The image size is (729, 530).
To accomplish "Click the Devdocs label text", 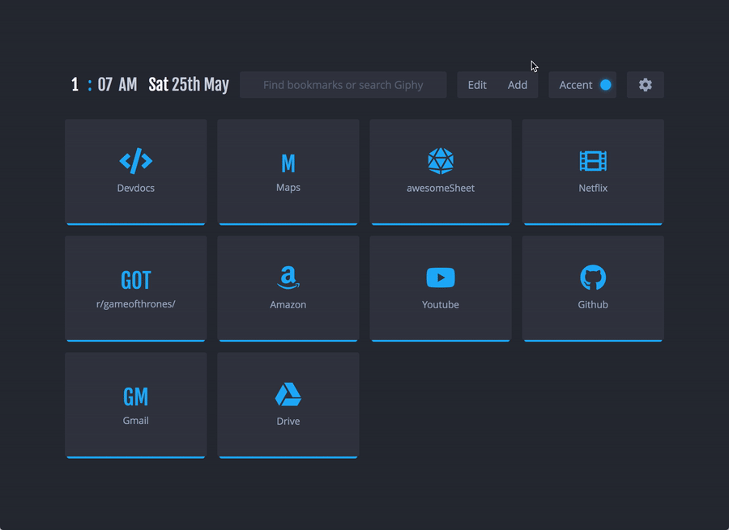I will tap(136, 188).
